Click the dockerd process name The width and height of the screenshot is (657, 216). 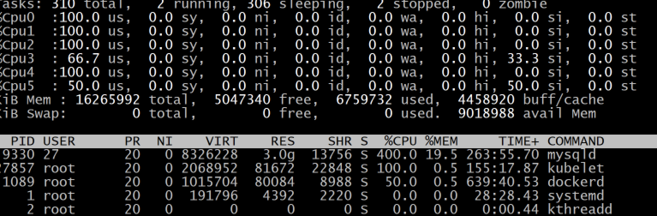point(576,182)
